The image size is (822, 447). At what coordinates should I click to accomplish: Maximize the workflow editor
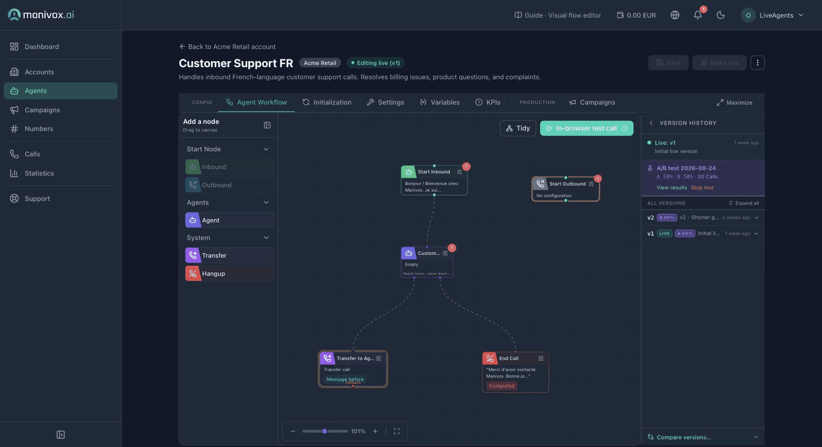(x=734, y=102)
